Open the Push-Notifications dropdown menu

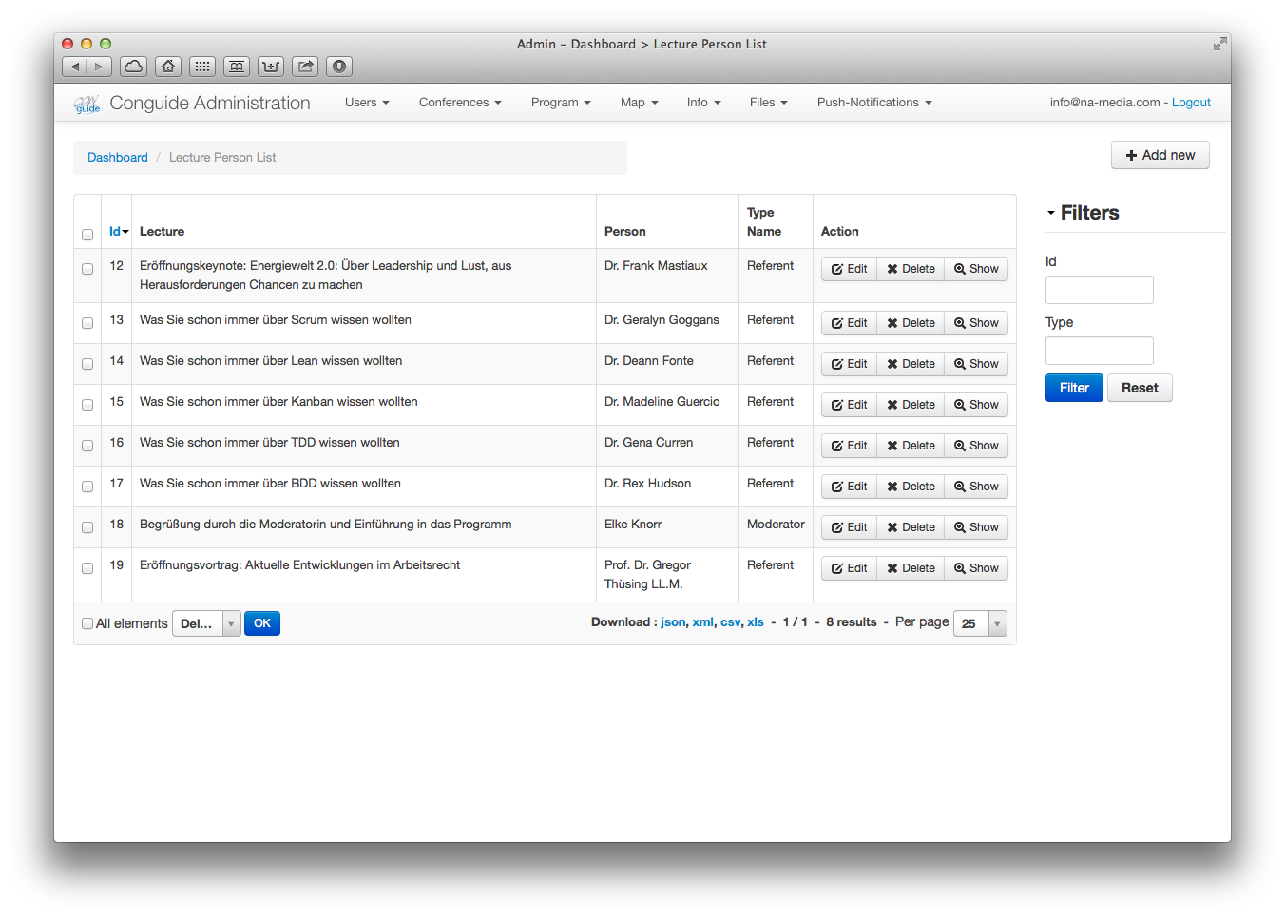[x=874, y=103]
